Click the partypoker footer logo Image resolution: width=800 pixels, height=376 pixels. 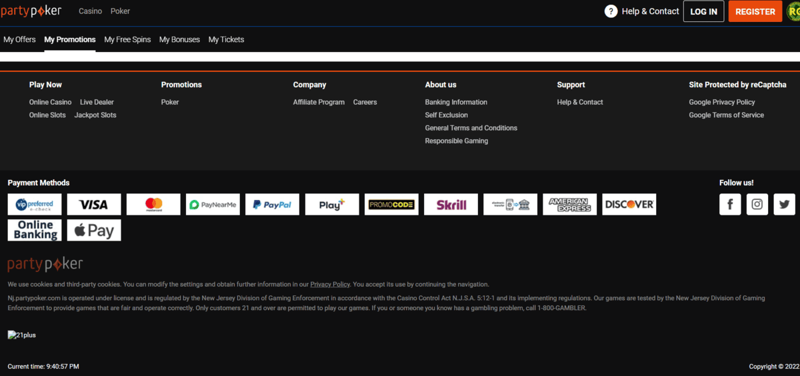coord(45,264)
